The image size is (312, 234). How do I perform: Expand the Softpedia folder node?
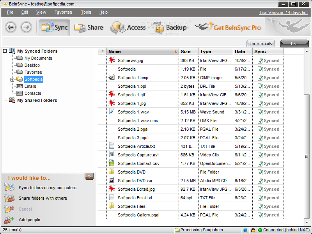click(x=12, y=80)
